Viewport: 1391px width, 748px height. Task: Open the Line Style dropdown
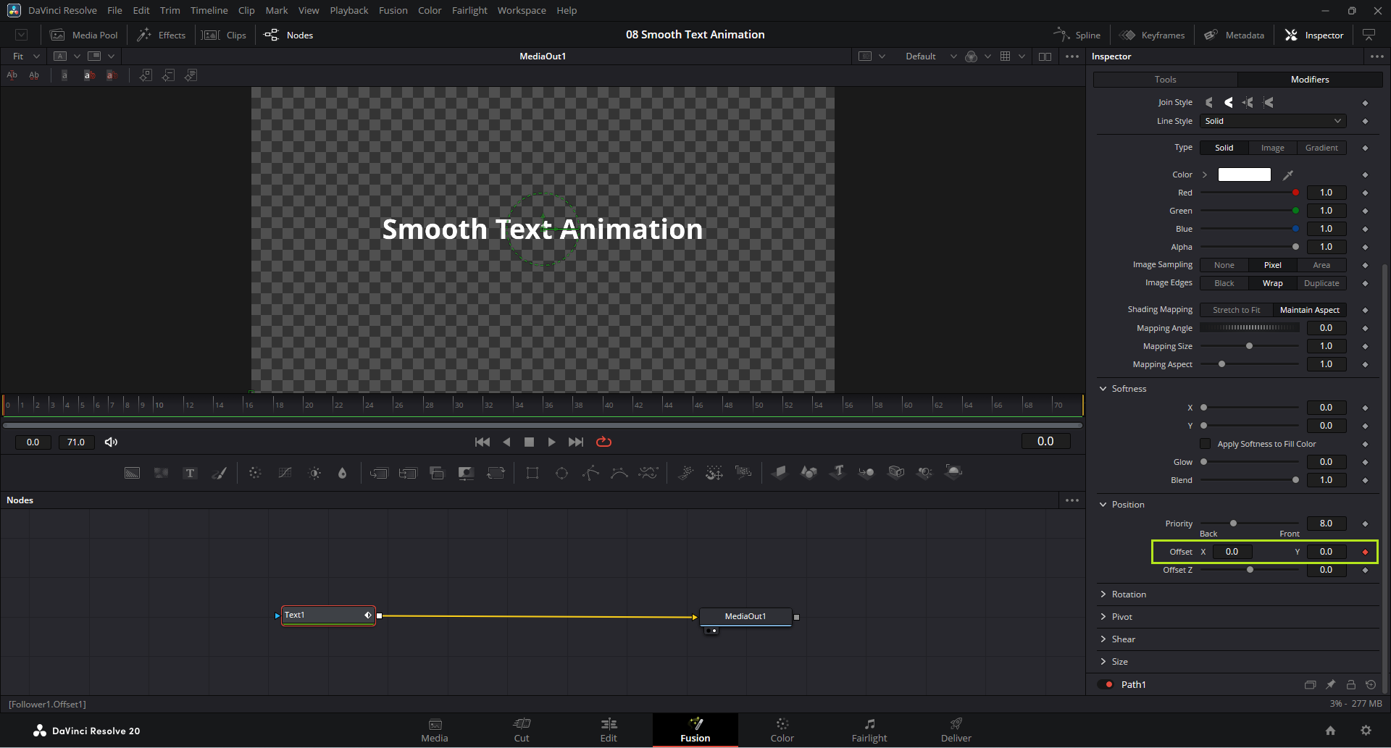[x=1273, y=121]
